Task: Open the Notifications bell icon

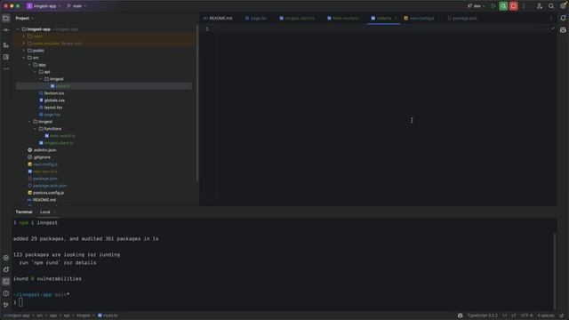Action: click(x=563, y=18)
